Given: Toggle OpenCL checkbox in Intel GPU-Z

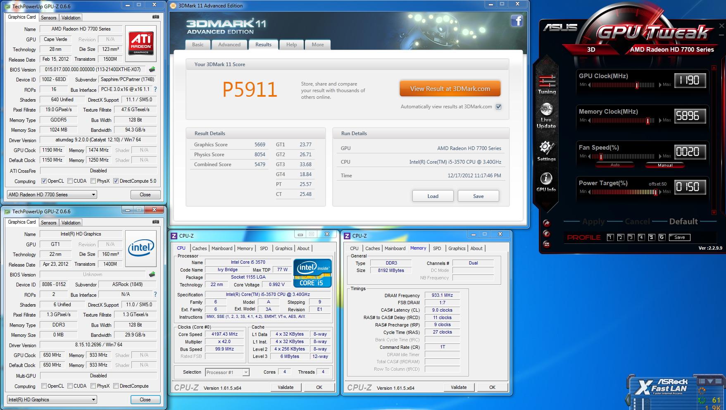Looking at the screenshot, I should pyautogui.click(x=44, y=386).
